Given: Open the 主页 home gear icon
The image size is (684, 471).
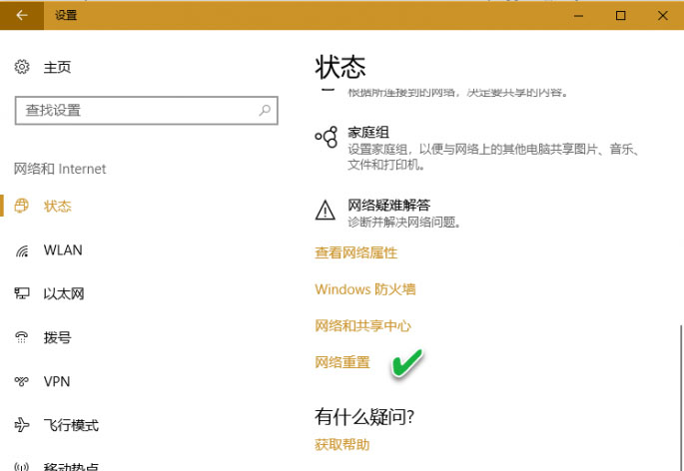Looking at the screenshot, I should point(22,67).
